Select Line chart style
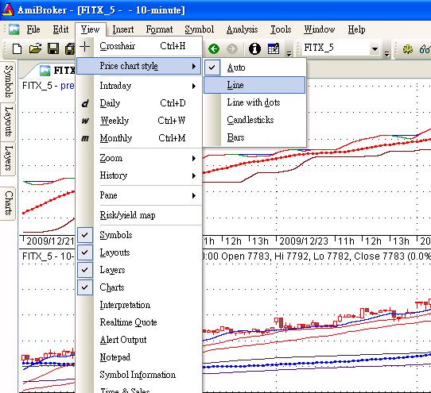 click(254, 85)
